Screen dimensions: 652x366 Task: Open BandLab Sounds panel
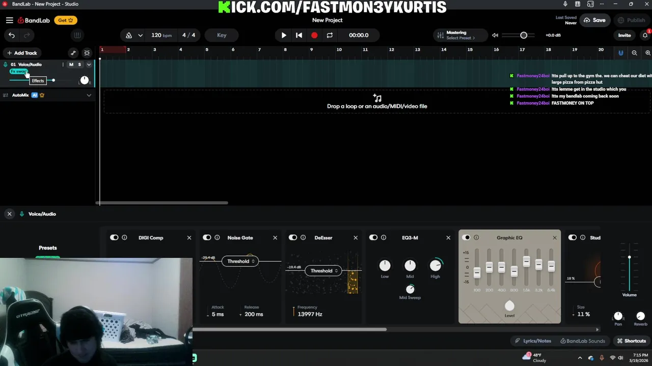[x=582, y=341]
